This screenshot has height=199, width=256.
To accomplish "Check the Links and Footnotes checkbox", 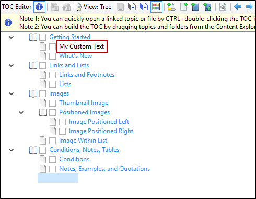I will pos(52,75).
